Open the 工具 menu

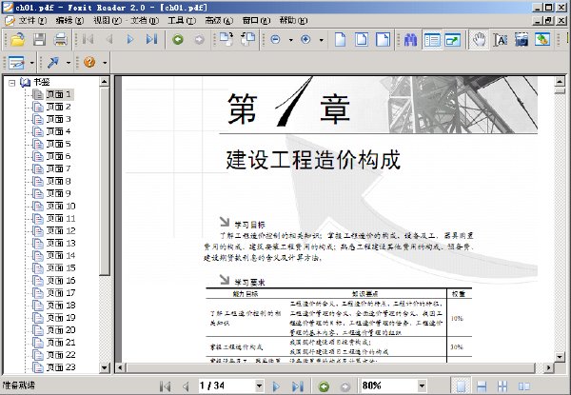coord(182,20)
